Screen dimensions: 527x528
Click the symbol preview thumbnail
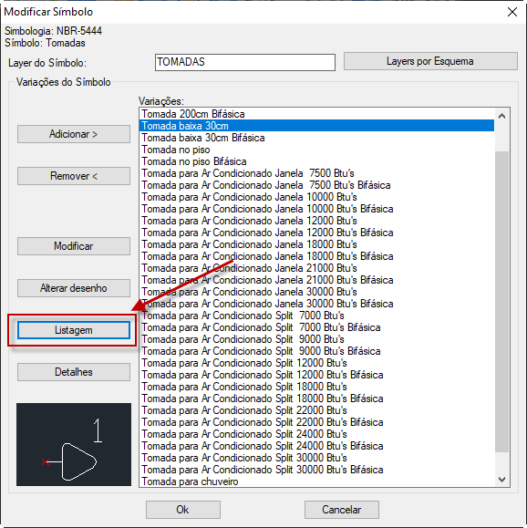click(x=74, y=444)
